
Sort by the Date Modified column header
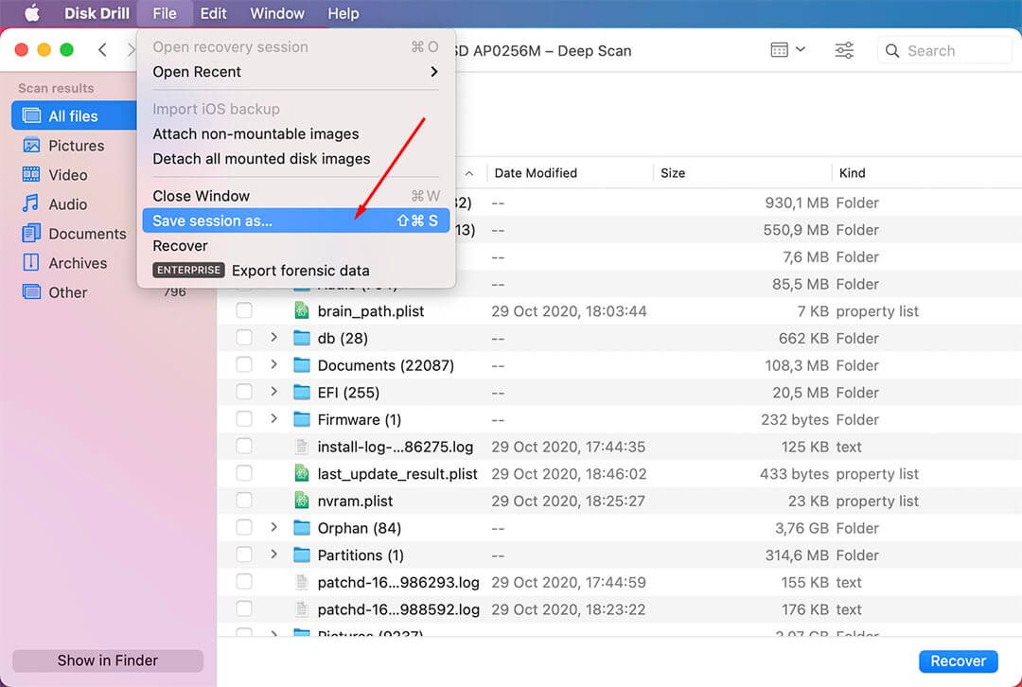click(536, 173)
